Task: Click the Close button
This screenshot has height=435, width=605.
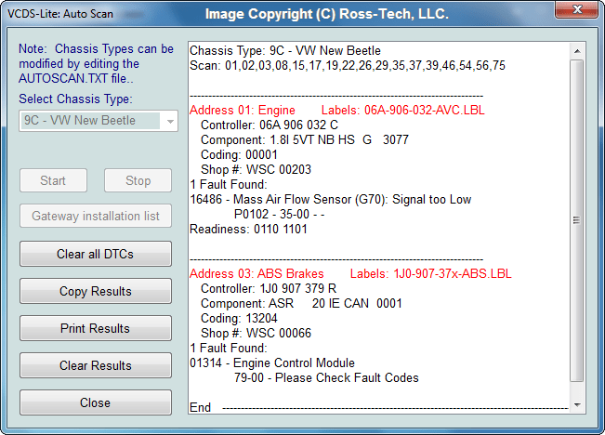Action: [x=96, y=402]
